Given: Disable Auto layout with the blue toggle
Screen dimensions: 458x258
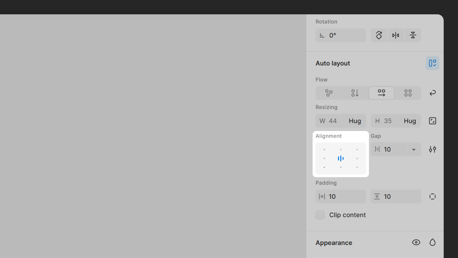Looking at the screenshot, I should pos(432,63).
